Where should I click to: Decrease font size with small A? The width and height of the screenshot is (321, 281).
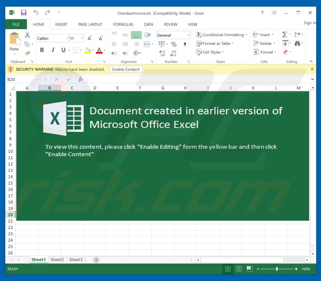(x=100, y=38)
